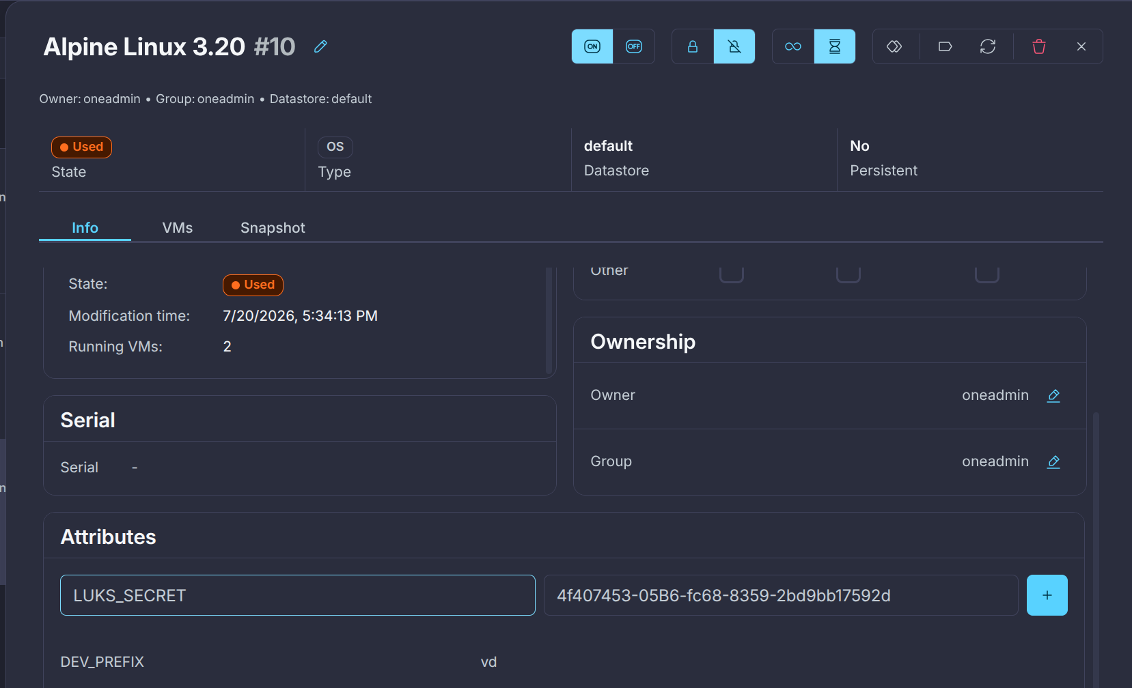The image size is (1132, 688).
Task: Open labels using the tag icon
Action: tap(945, 46)
